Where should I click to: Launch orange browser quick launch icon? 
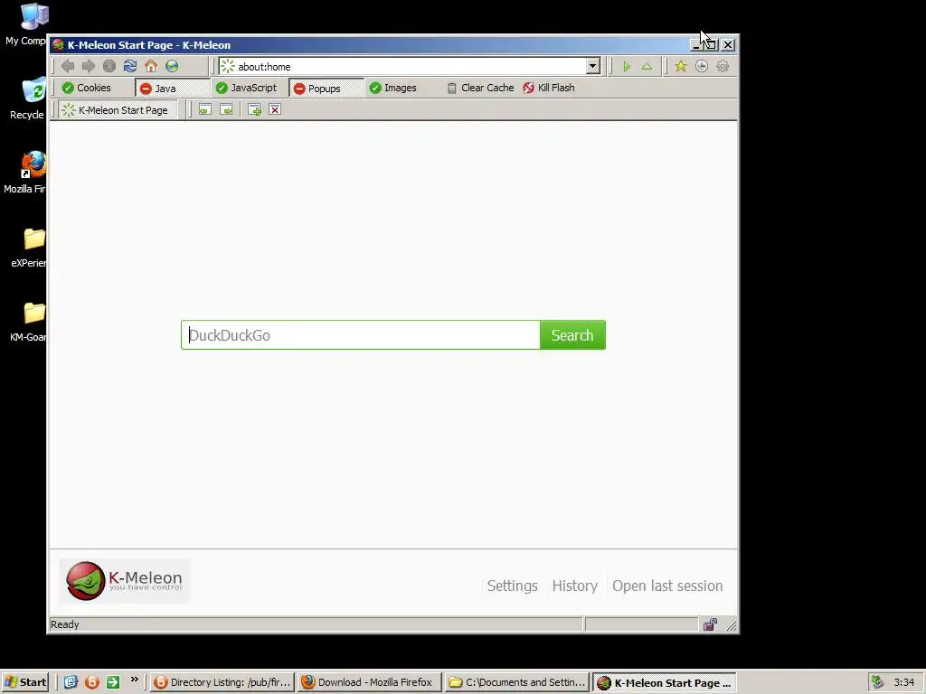(x=92, y=682)
